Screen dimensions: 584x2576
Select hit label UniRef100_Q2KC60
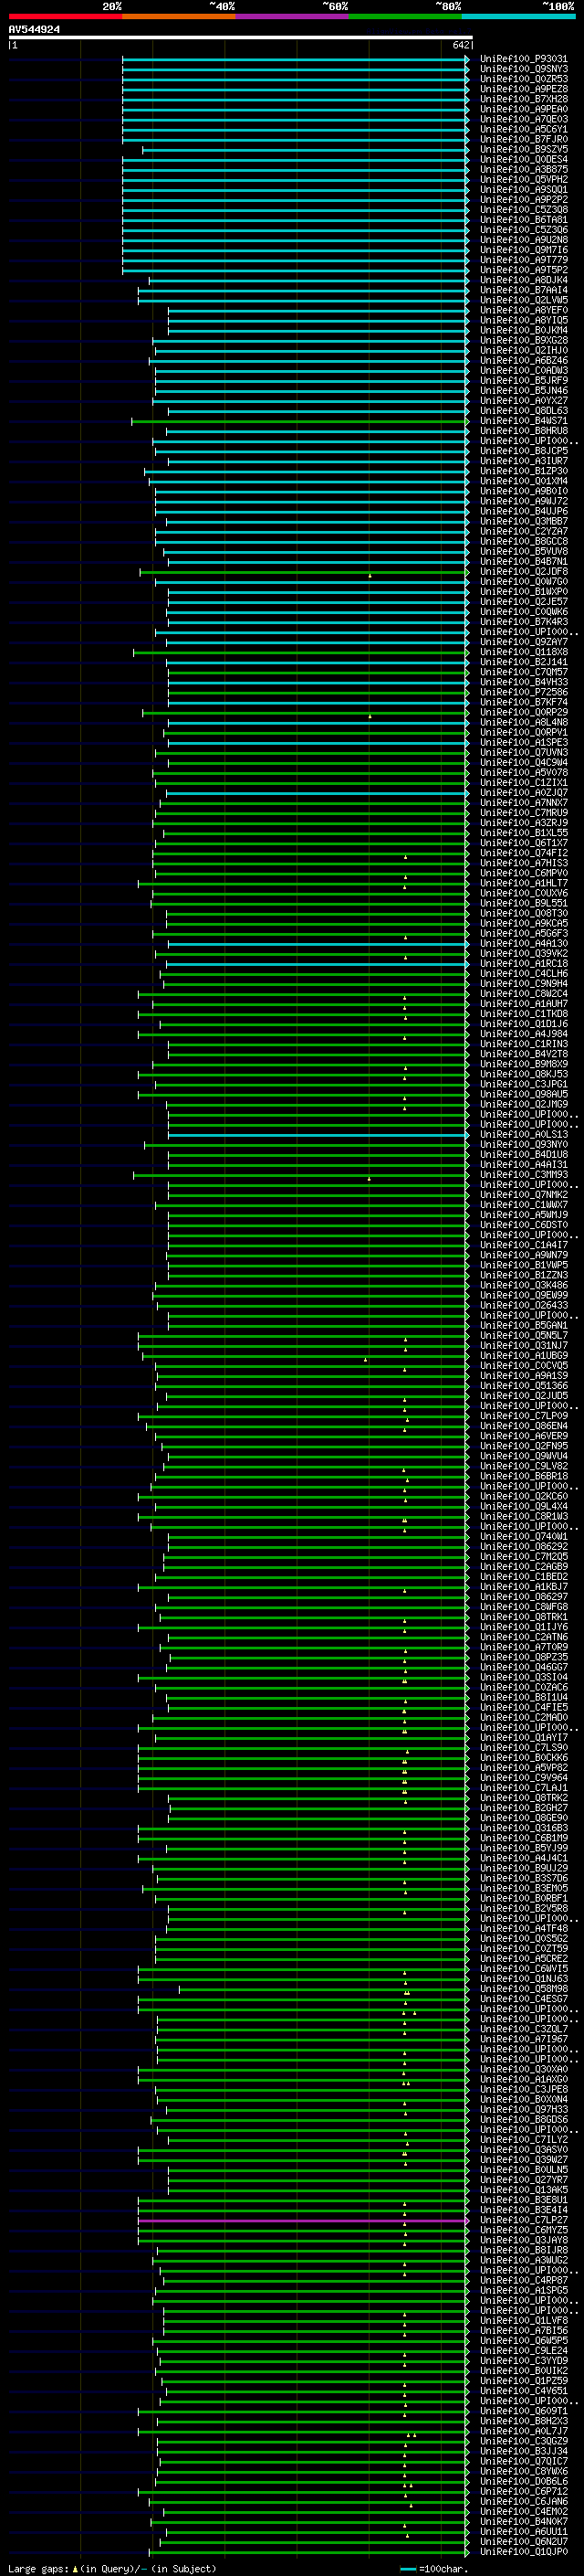point(523,1496)
